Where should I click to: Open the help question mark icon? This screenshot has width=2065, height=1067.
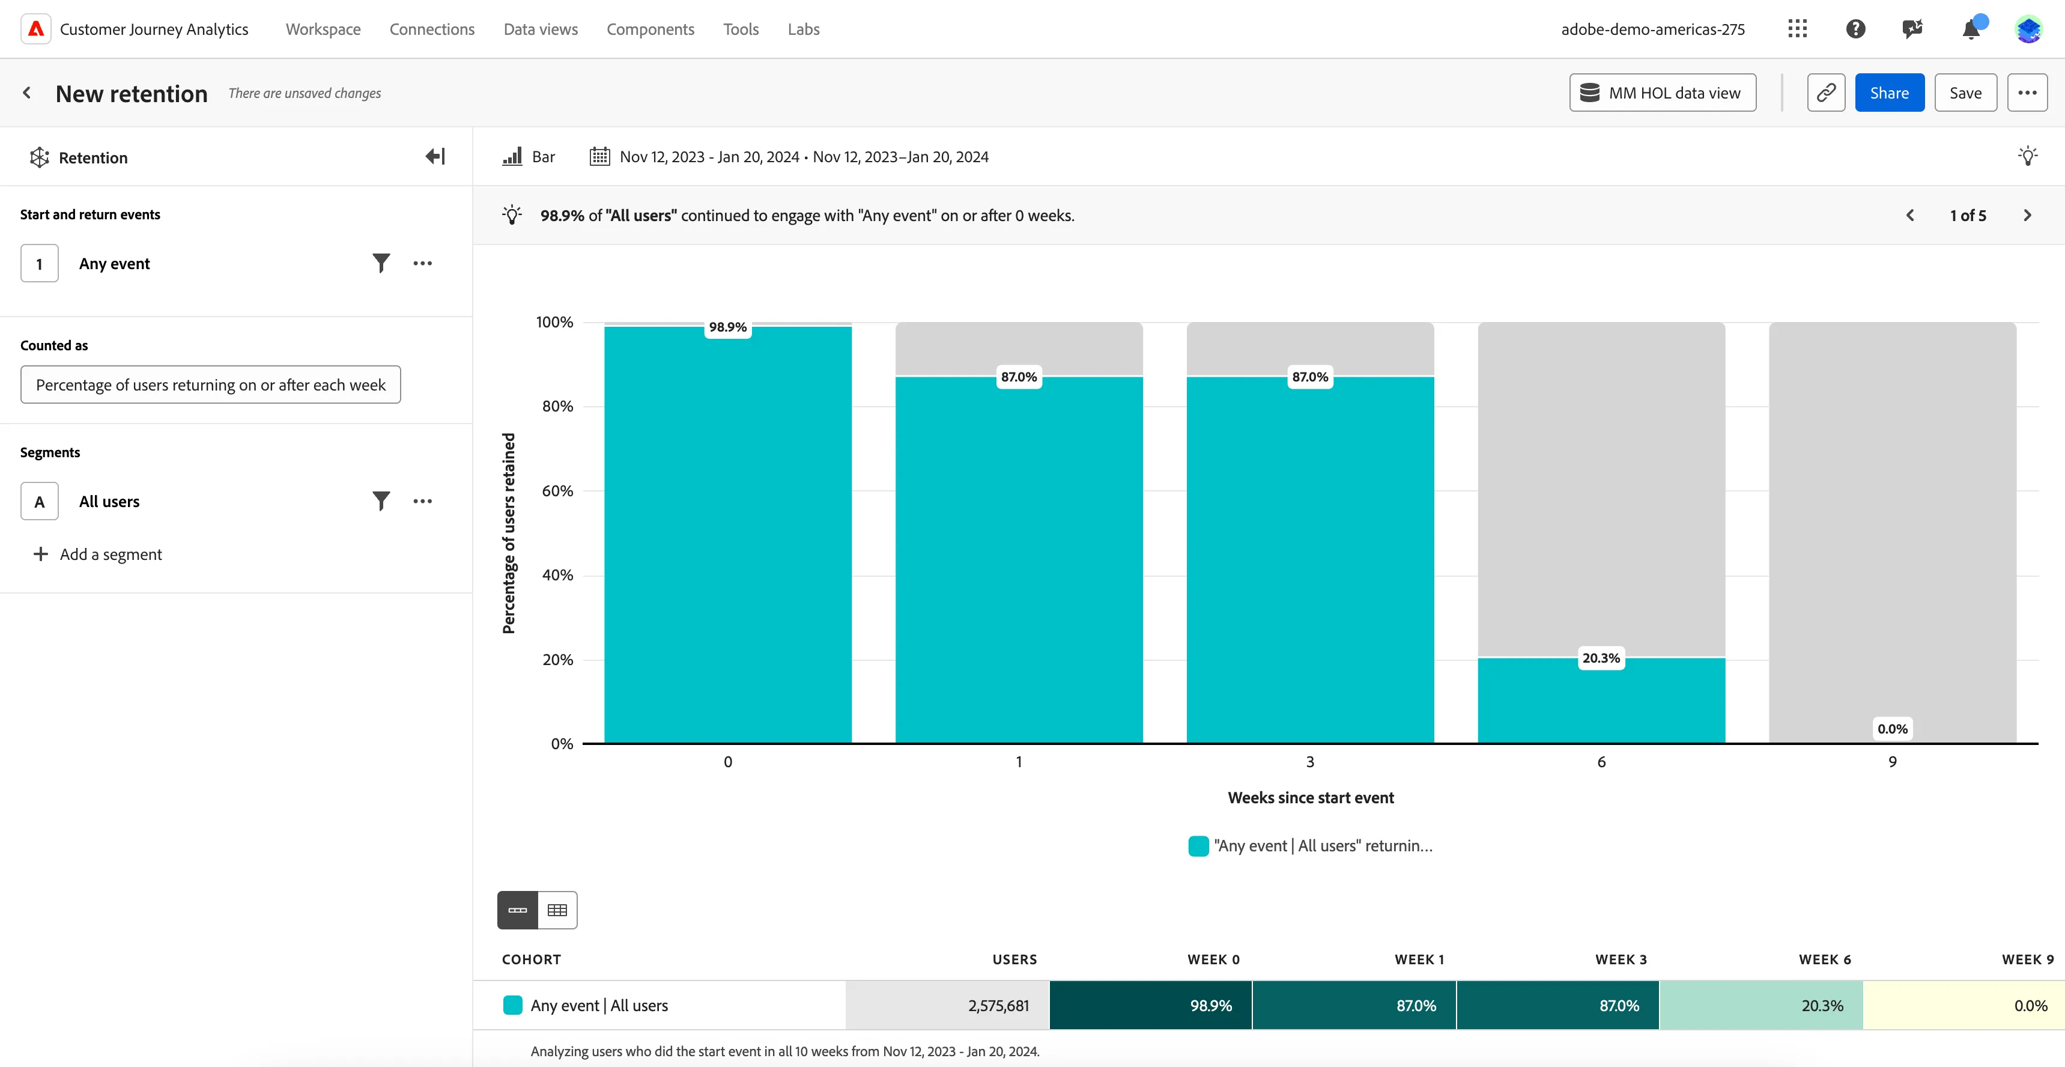[1855, 29]
